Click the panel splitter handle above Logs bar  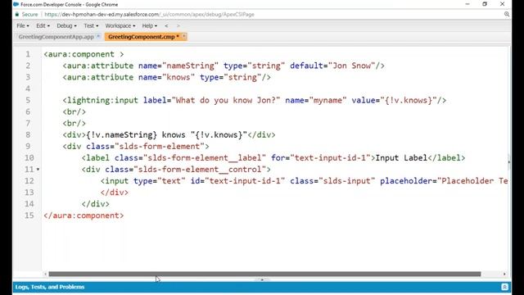tap(262, 279)
